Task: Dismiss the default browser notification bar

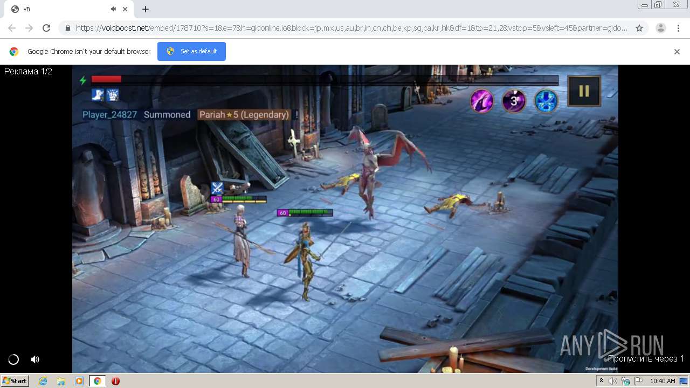Action: click(x=677, y=52)
